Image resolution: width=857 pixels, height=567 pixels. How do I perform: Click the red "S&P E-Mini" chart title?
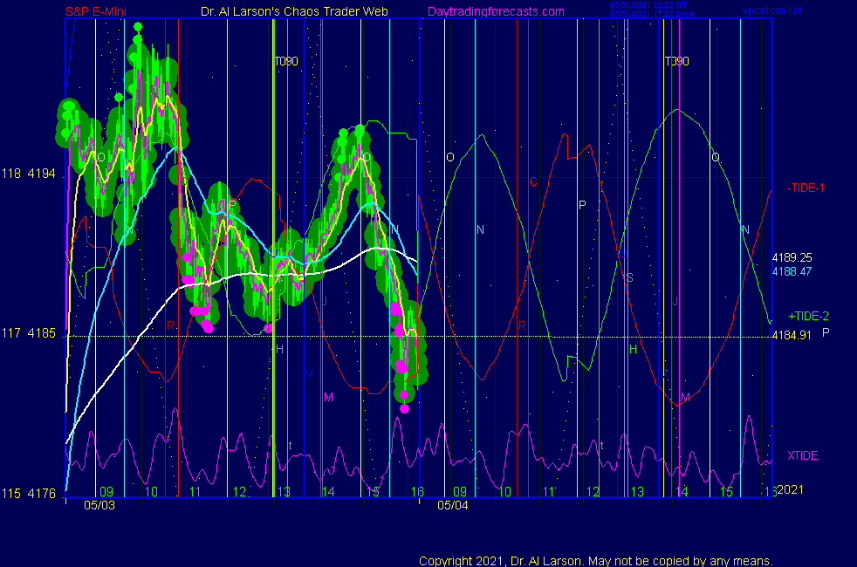[96, 11]
